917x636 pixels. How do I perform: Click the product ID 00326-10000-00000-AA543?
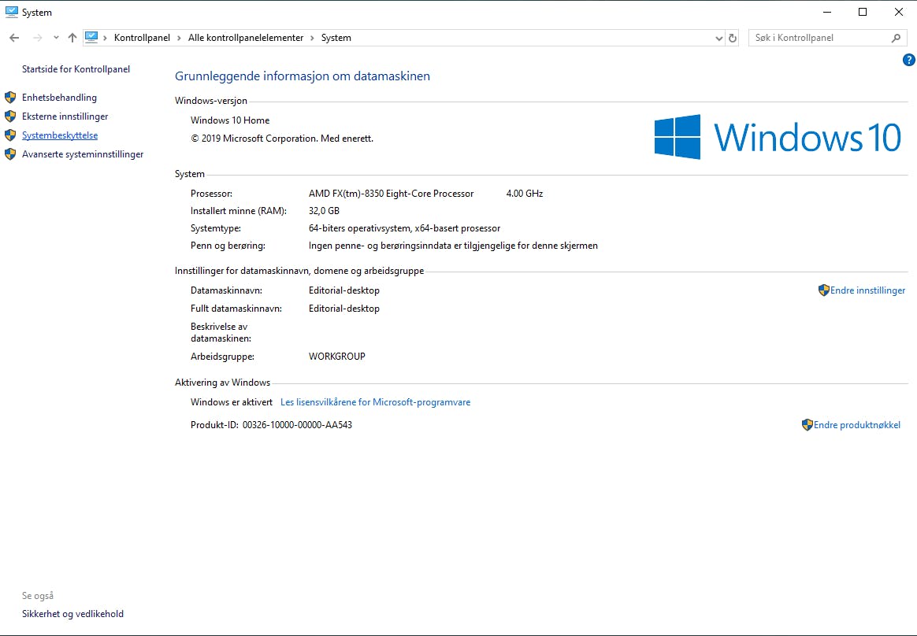point(297,425)
